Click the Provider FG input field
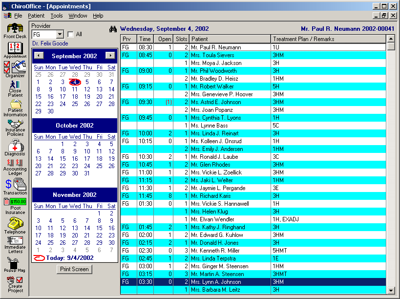Viewport: 400px width, 299px height. click(x=44, y=34)
